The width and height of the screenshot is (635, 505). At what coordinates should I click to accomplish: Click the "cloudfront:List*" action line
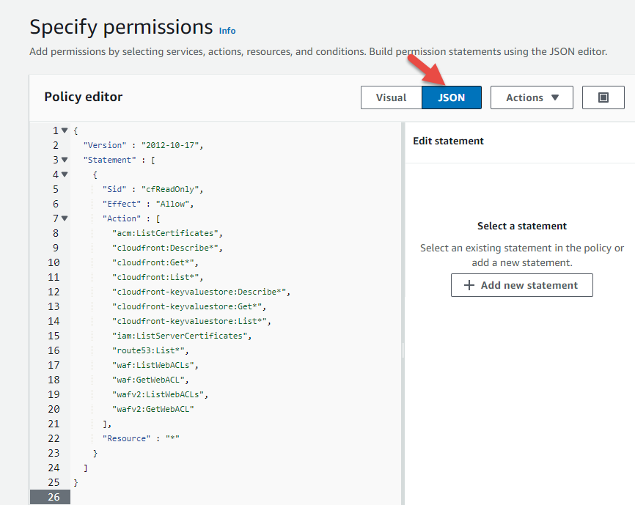point(156,277)
